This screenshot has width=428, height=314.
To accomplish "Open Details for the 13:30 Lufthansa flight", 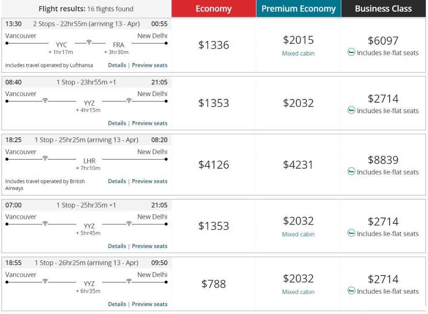I will pos(117,65).
